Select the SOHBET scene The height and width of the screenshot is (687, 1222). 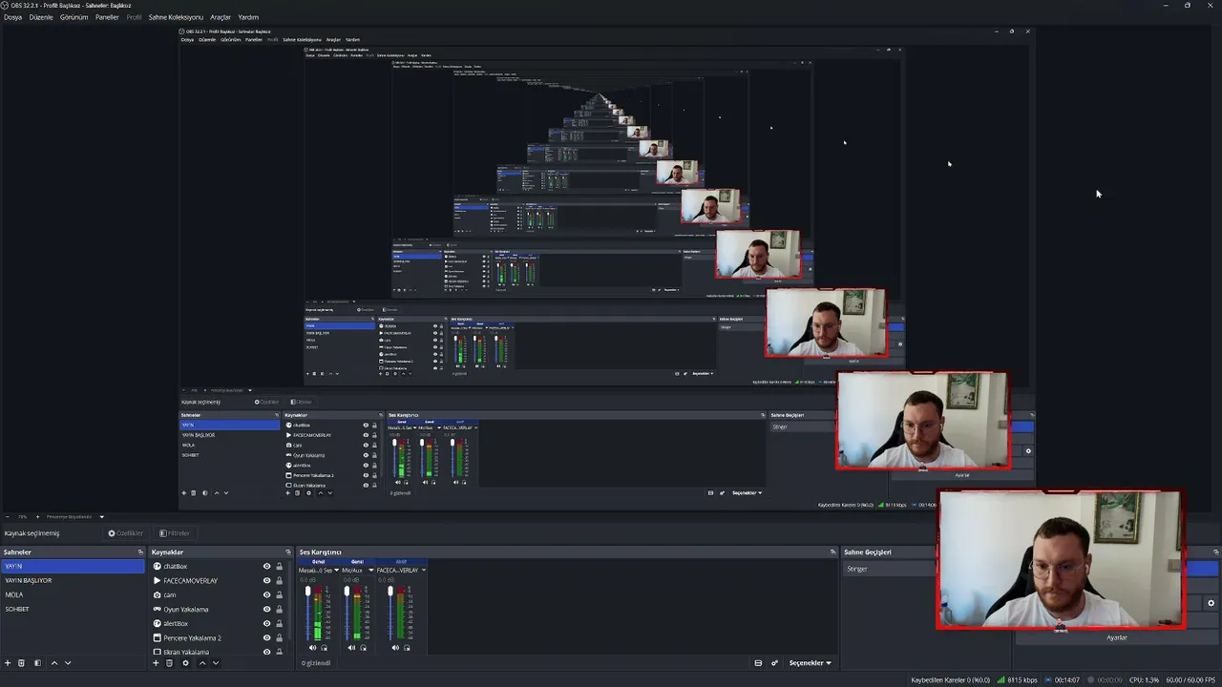(x=73, y=609)
